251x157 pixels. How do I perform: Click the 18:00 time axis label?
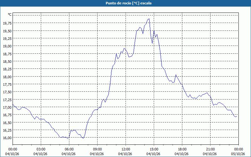pyautogui.click(x=182, y=149)
